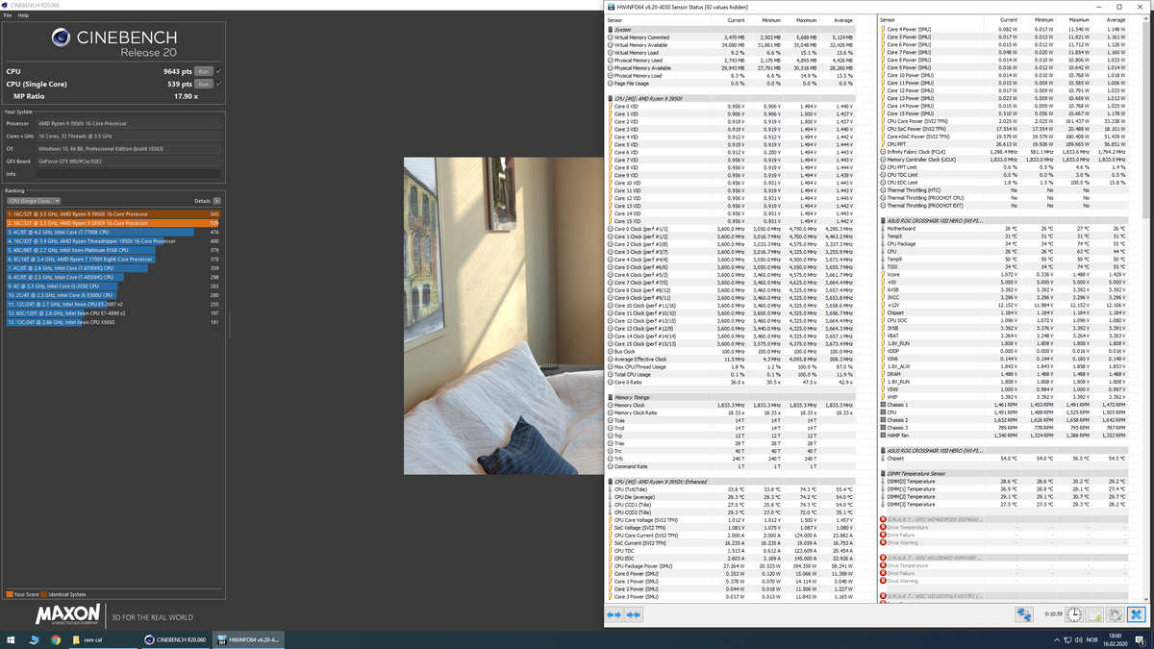
Task: Open the Windows Start menu
Action: [11, 639]
